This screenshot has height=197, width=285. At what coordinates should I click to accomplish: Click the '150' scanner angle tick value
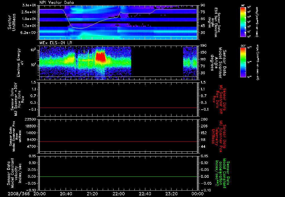pyautogui.click(x=203, y=53)
